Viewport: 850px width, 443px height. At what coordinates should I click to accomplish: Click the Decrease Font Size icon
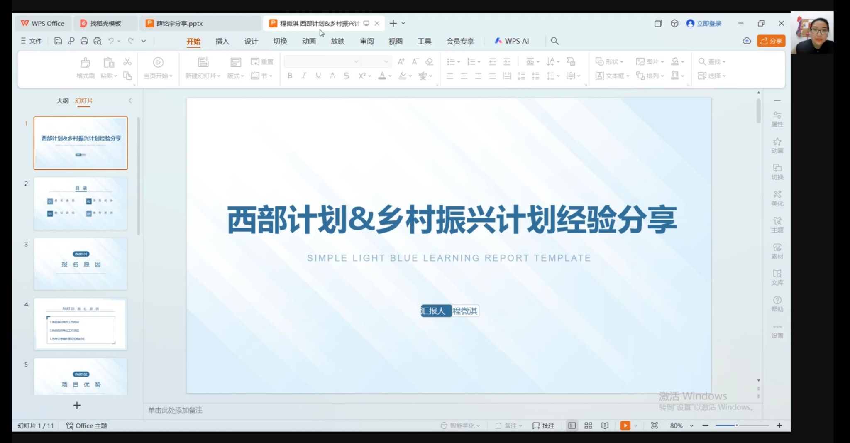(415, 61)
